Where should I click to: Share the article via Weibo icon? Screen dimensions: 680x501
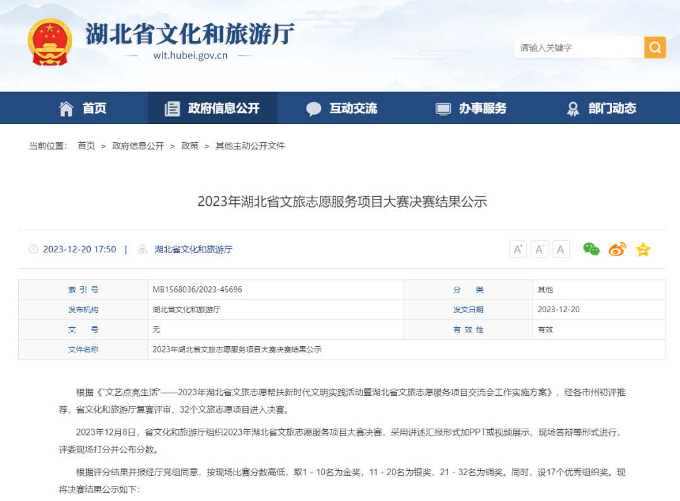[616, 249]
